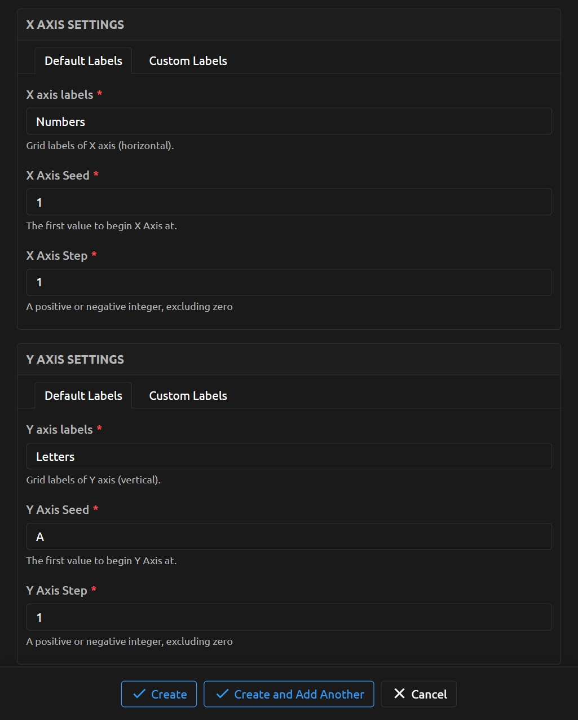This screenshot has height=720, width=578.
Task: Focus the Y Axis Seed field containing A
Action: (x=289, y=536)
